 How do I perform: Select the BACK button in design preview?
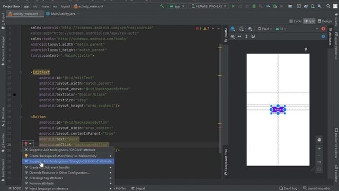[278, 110]
